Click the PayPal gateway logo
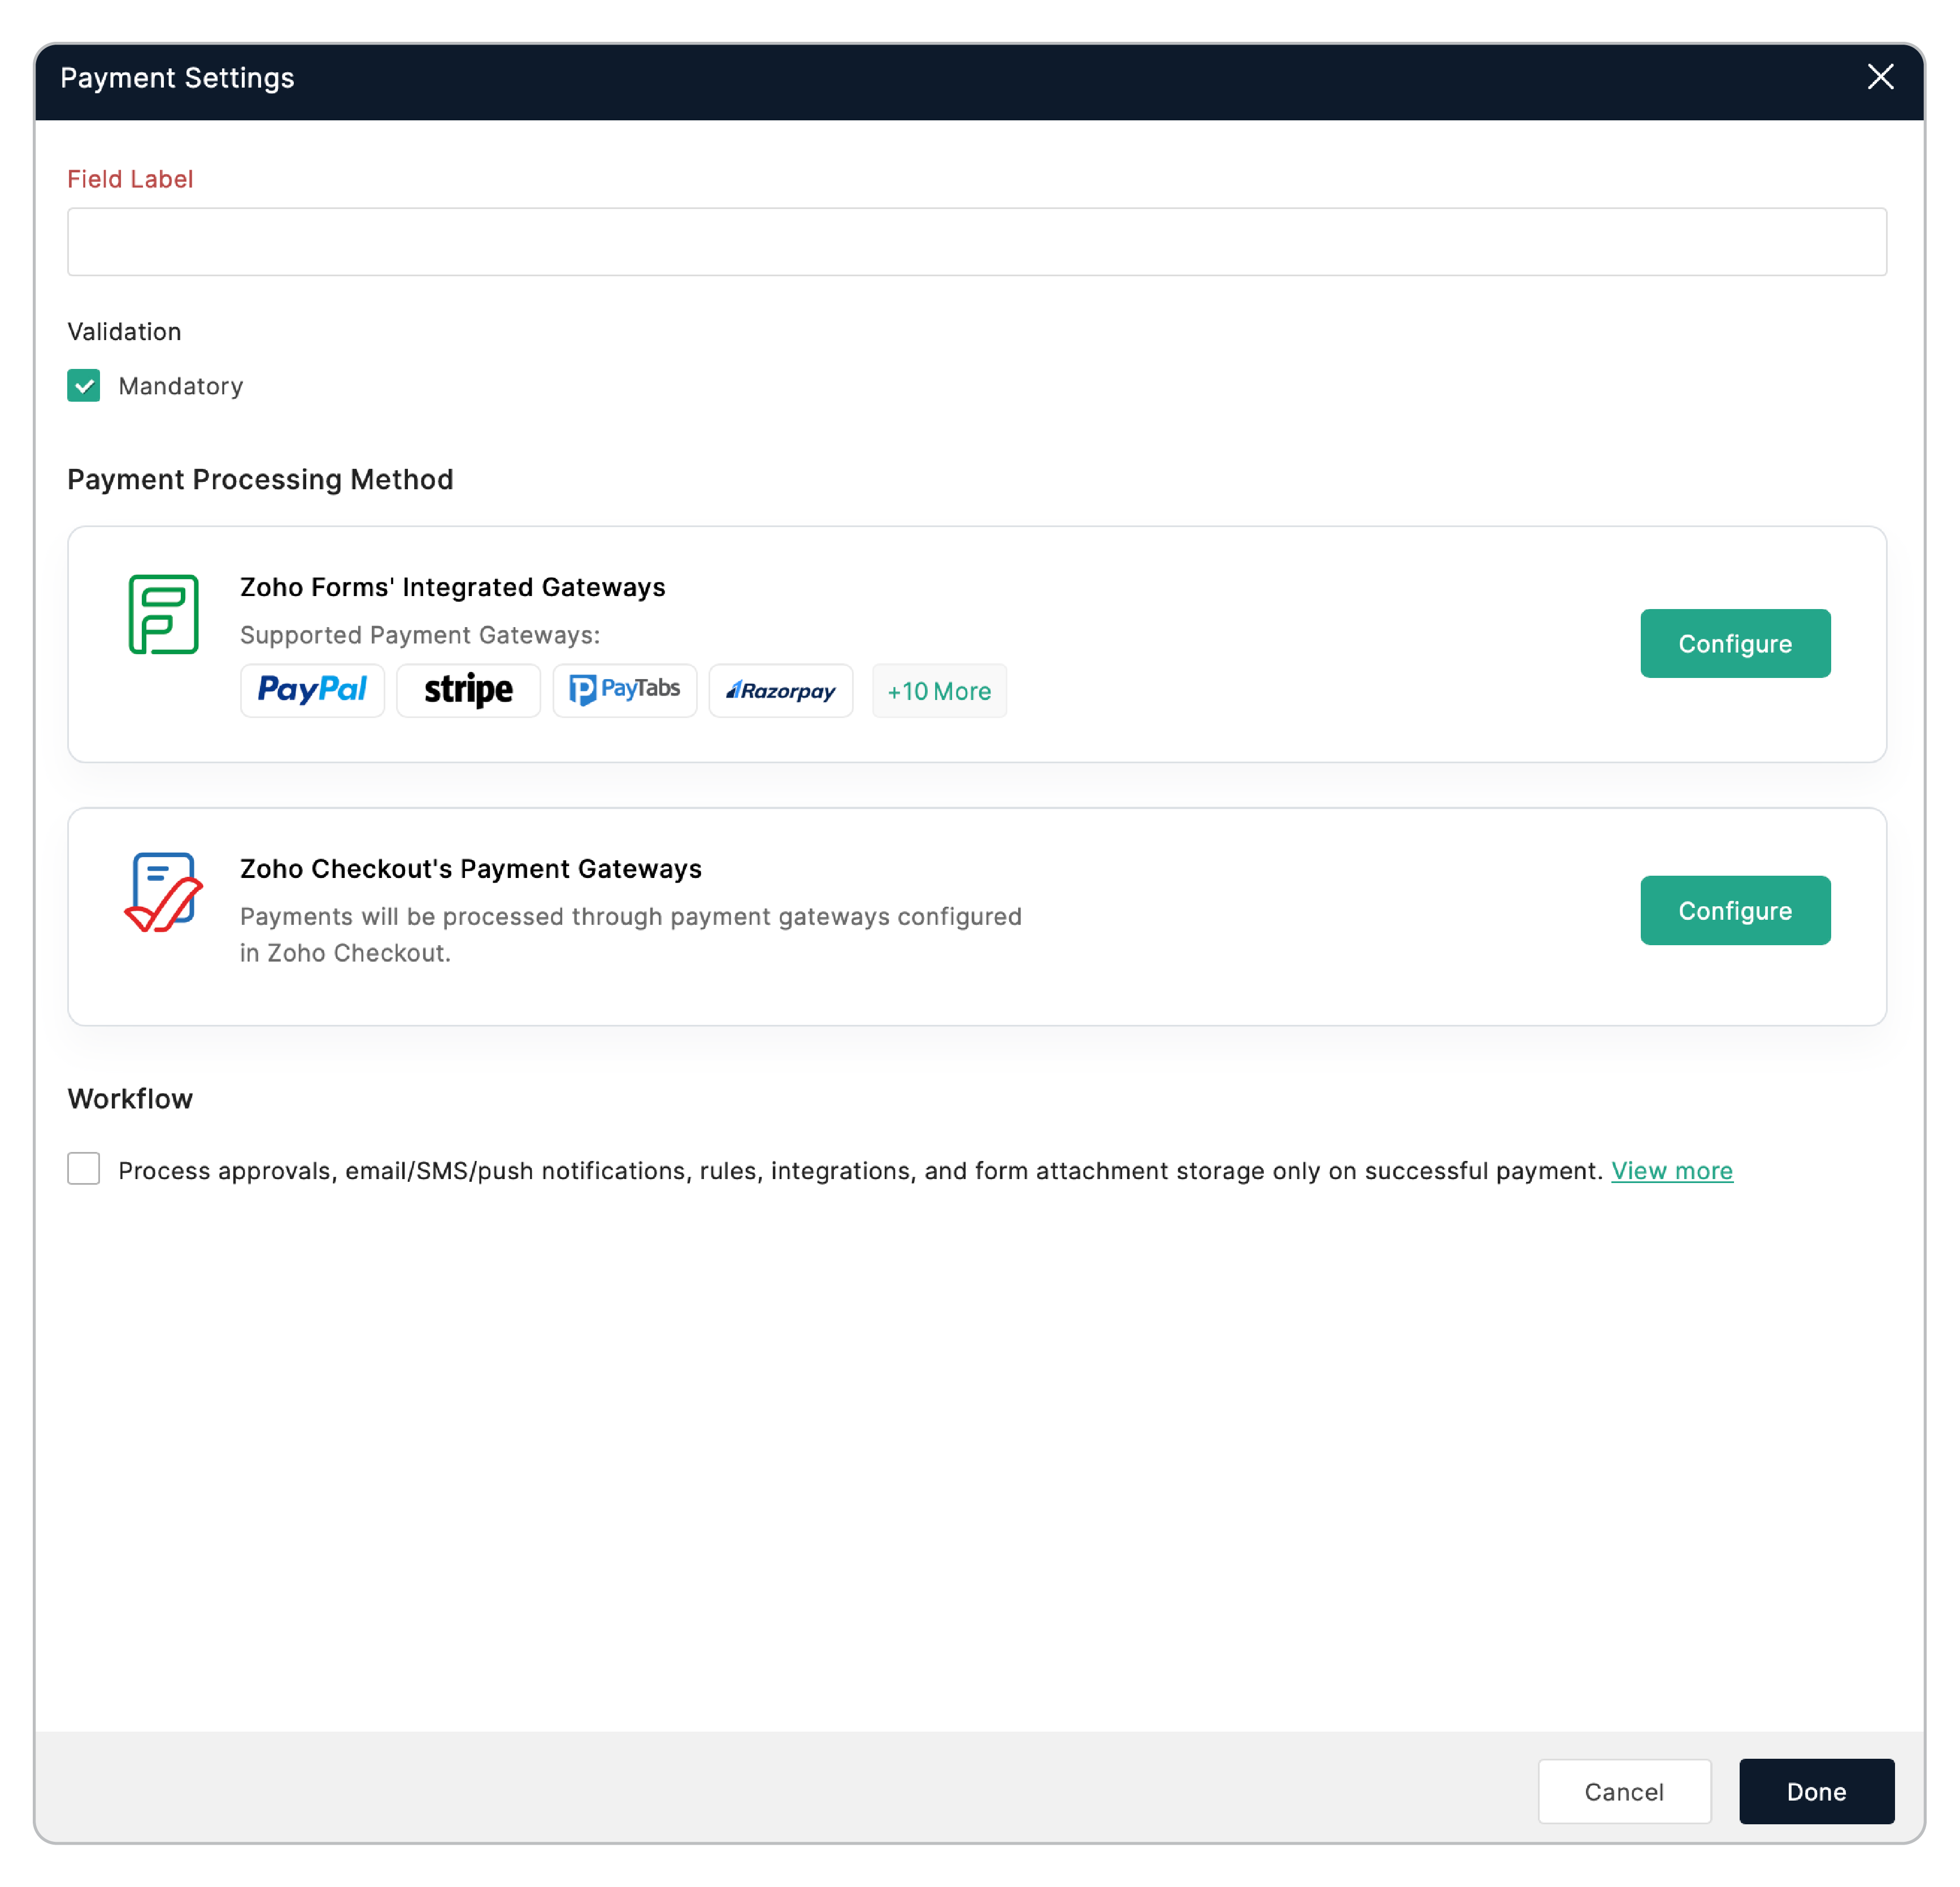Viewport: 1960px width, 1887px height. (x=312, y=690)
